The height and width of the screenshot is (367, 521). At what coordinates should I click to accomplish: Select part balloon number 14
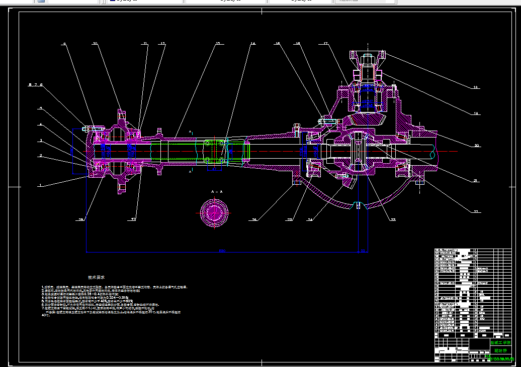[x=253, y=44]
